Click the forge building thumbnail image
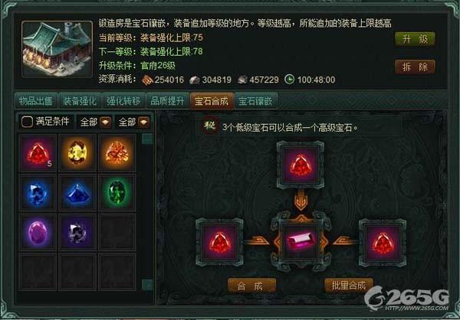 [x=58, y=49]
